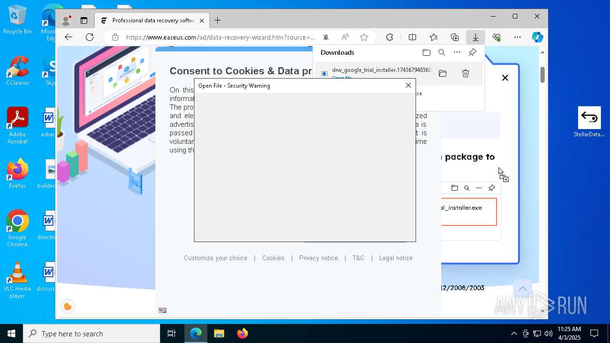Open the tab actions menu icon
610x343 pixels.
click(84, 20)
